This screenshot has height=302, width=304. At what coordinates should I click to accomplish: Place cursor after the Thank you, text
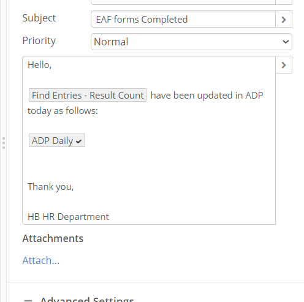pos(74,187)
